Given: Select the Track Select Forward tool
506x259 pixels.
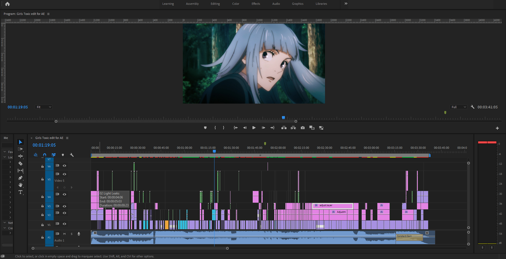Looking at the screenshot, I should pos(20,149).
